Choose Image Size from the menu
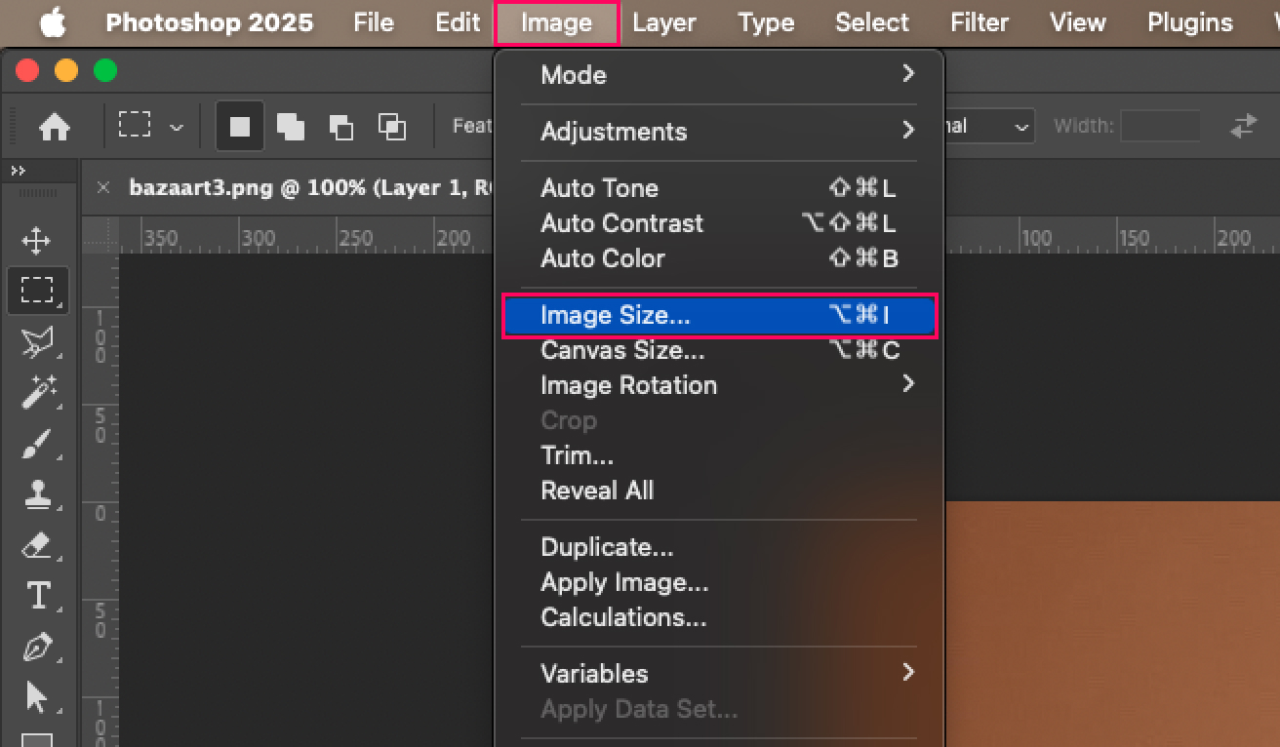1280x747 pixels. [x=615, y=315]
